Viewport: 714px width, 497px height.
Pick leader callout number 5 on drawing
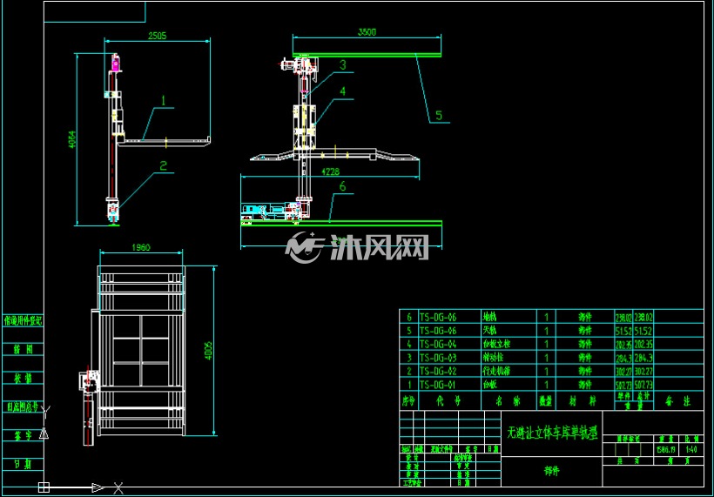[x=439, y=115]
